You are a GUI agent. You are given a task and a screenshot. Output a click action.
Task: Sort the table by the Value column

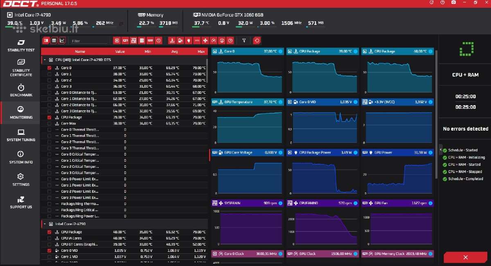point(120,52)
